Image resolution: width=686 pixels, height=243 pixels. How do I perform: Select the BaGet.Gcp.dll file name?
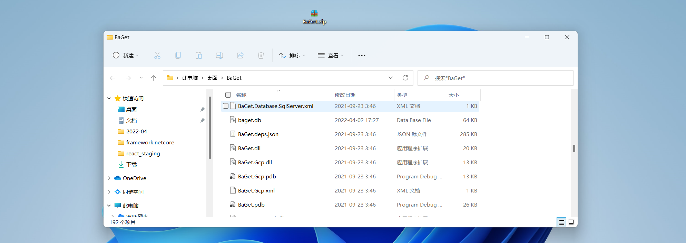255,162
